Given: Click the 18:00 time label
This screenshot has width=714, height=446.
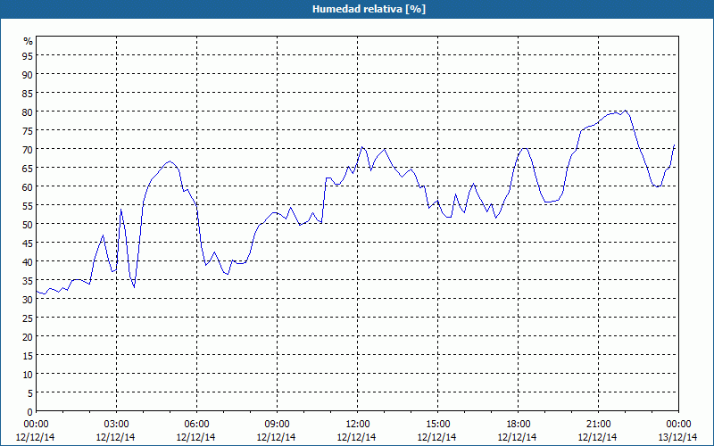Looking at the screenshot, I should pos(519,425).
